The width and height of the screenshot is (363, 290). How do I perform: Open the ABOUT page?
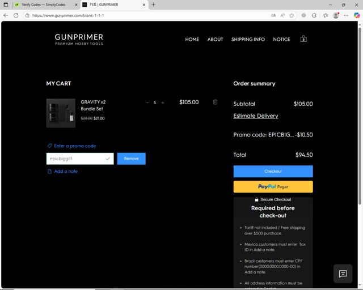(x=215, y=39)
